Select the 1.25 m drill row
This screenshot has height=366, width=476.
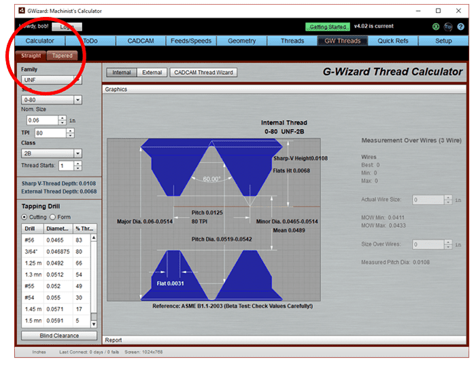point(56,263)
